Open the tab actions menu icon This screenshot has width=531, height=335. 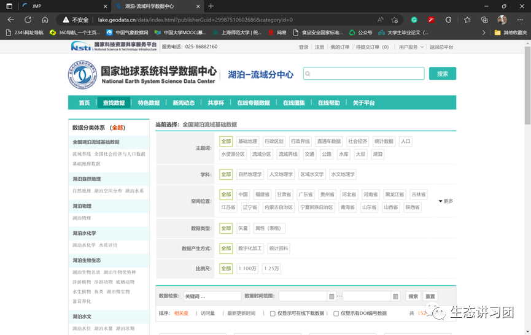pyautogui.click(x=9, y=6)
